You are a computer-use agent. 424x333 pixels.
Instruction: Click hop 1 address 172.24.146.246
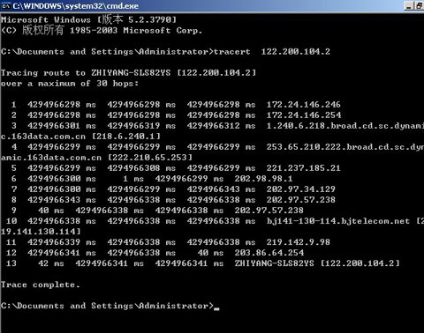[x=303, y=105]
